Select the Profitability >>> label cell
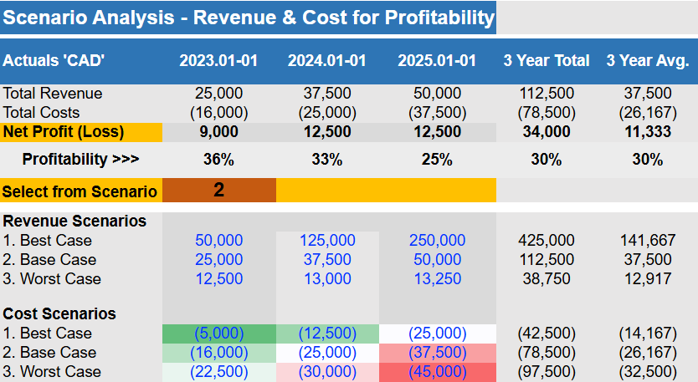This screenshot has height=382, width=698. (80, 159)
